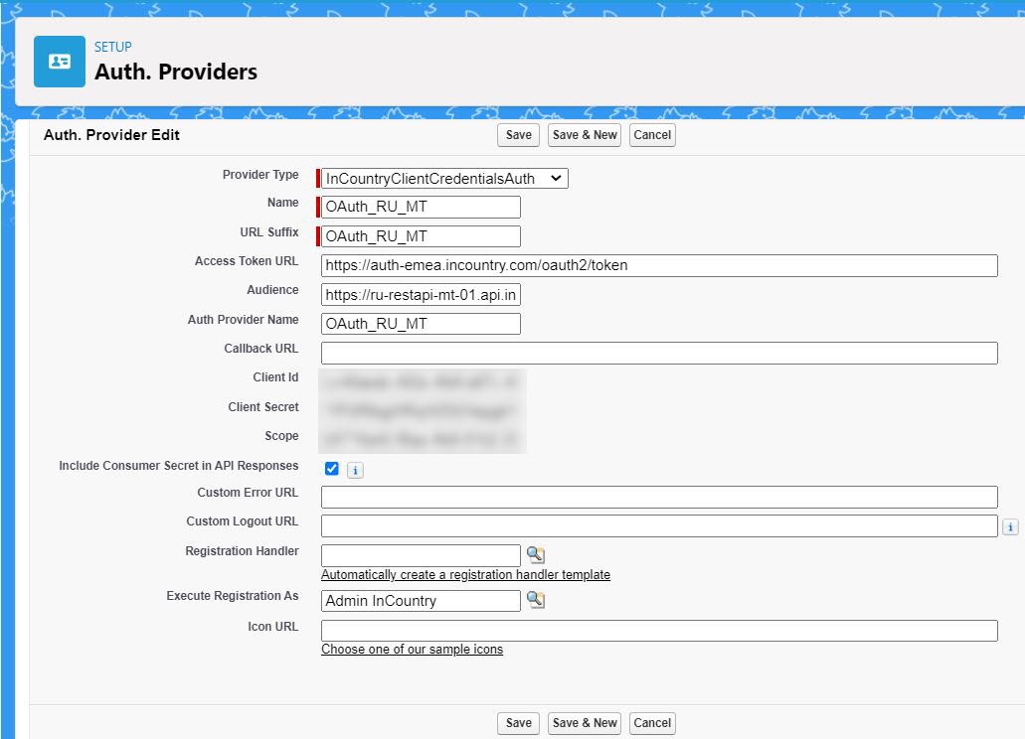
Task: Click the info icon beside Include Consumer Secret
Action: tap(355, 469)
